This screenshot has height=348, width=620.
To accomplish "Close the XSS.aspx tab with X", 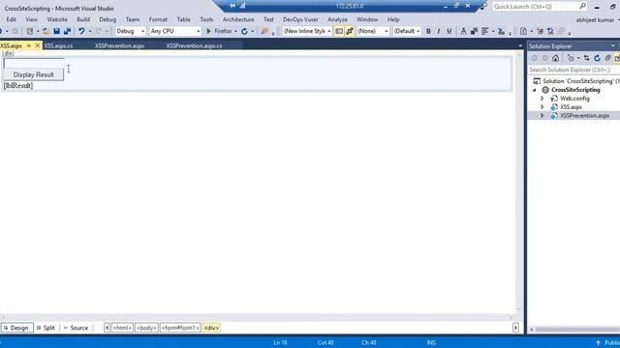I will click(x=38, y=45).
